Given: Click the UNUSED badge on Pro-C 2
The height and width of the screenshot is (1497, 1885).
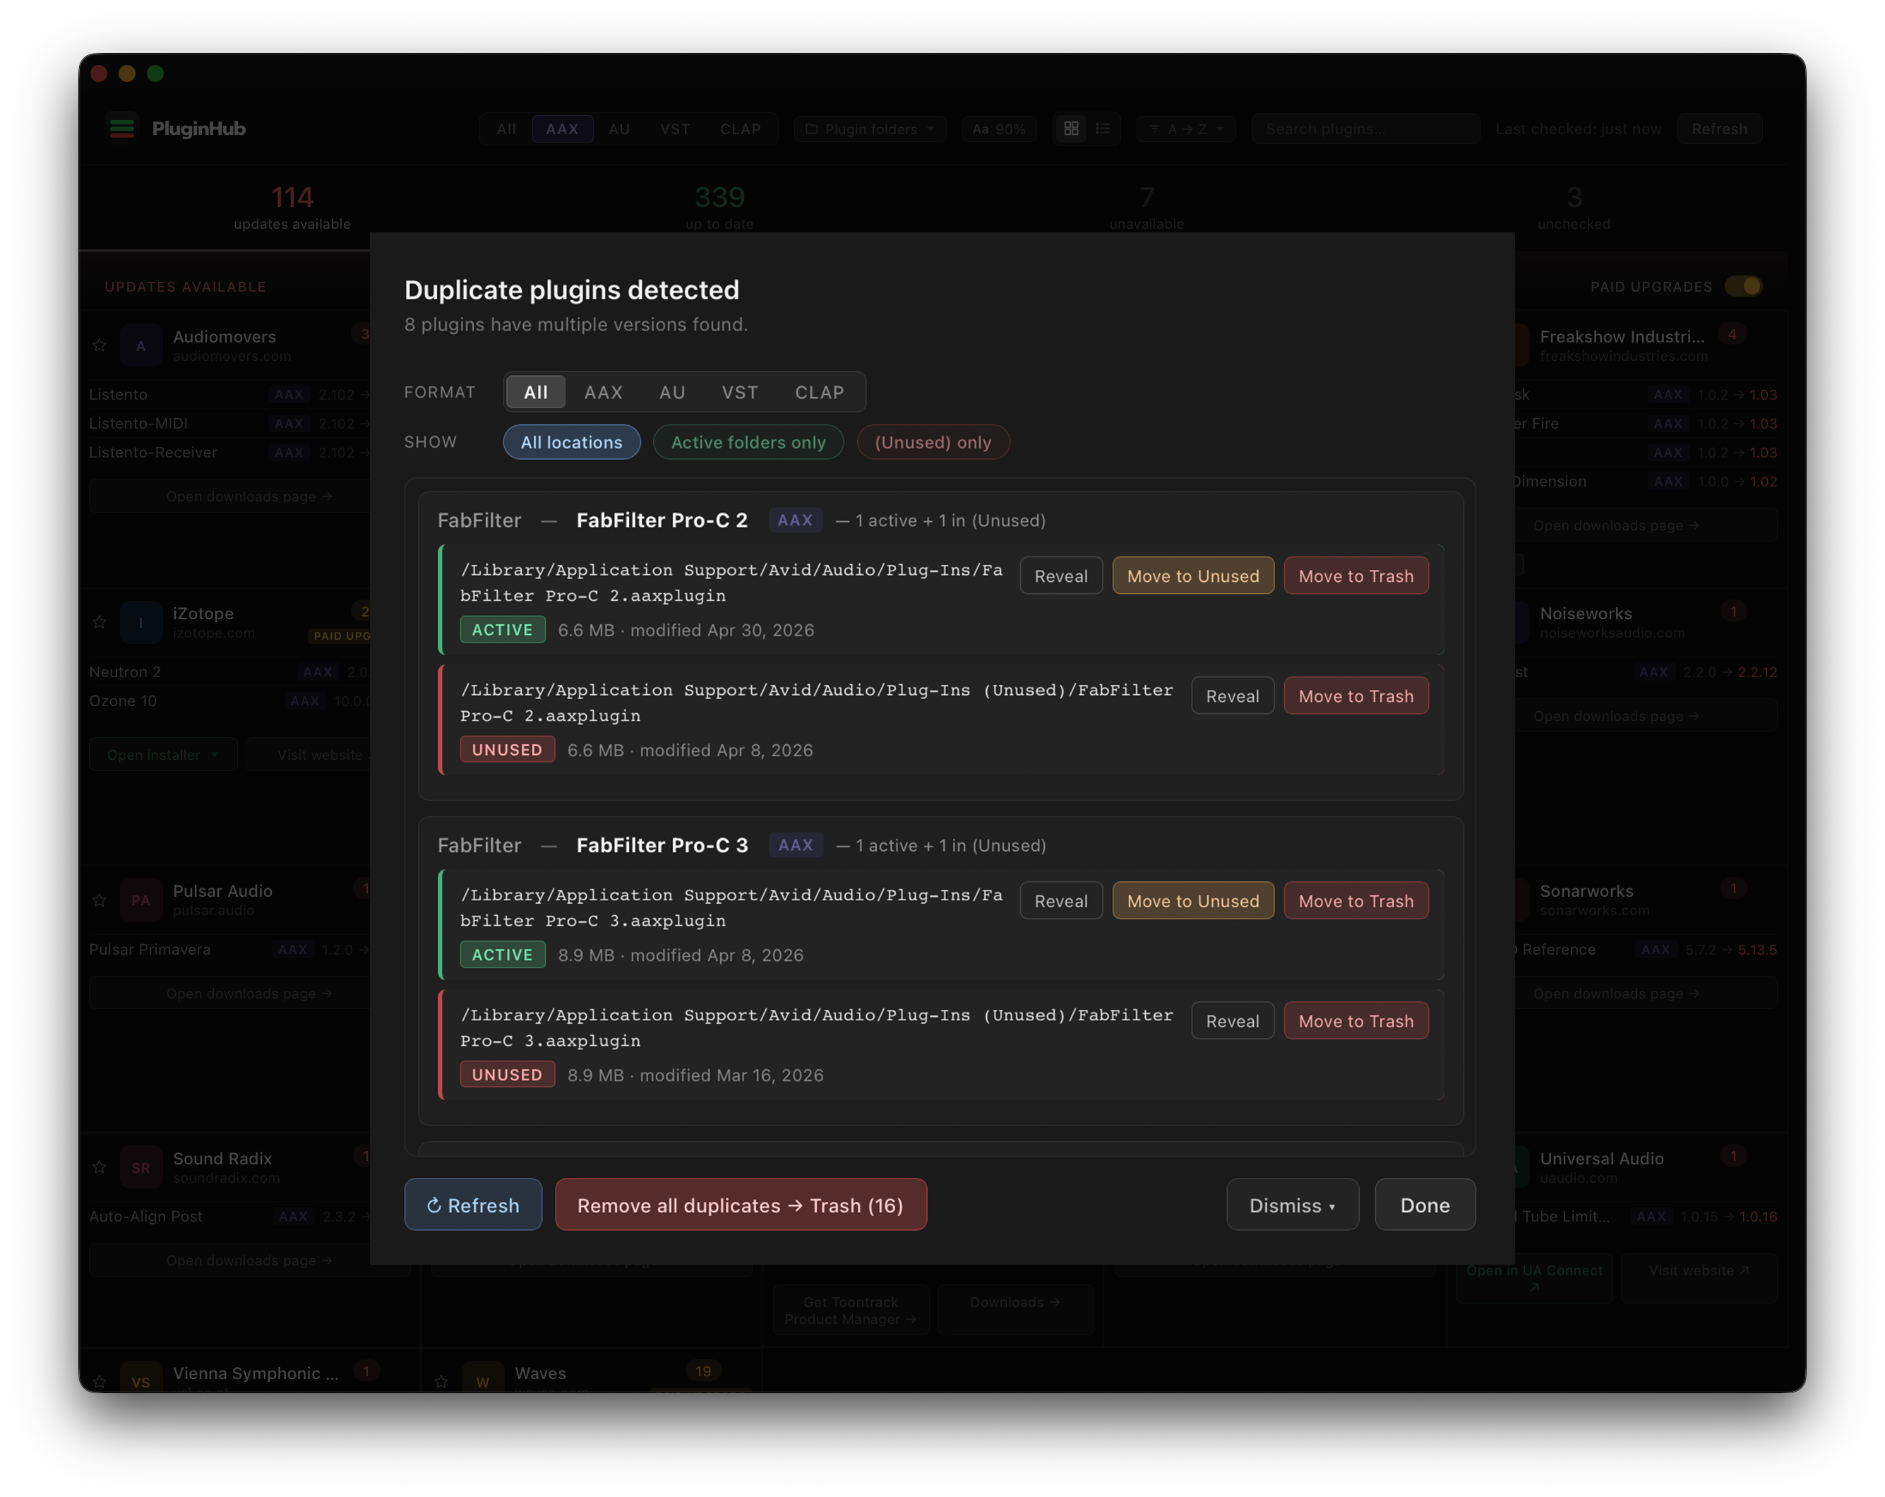Looking at the screenshot, I should pos(507,749).
